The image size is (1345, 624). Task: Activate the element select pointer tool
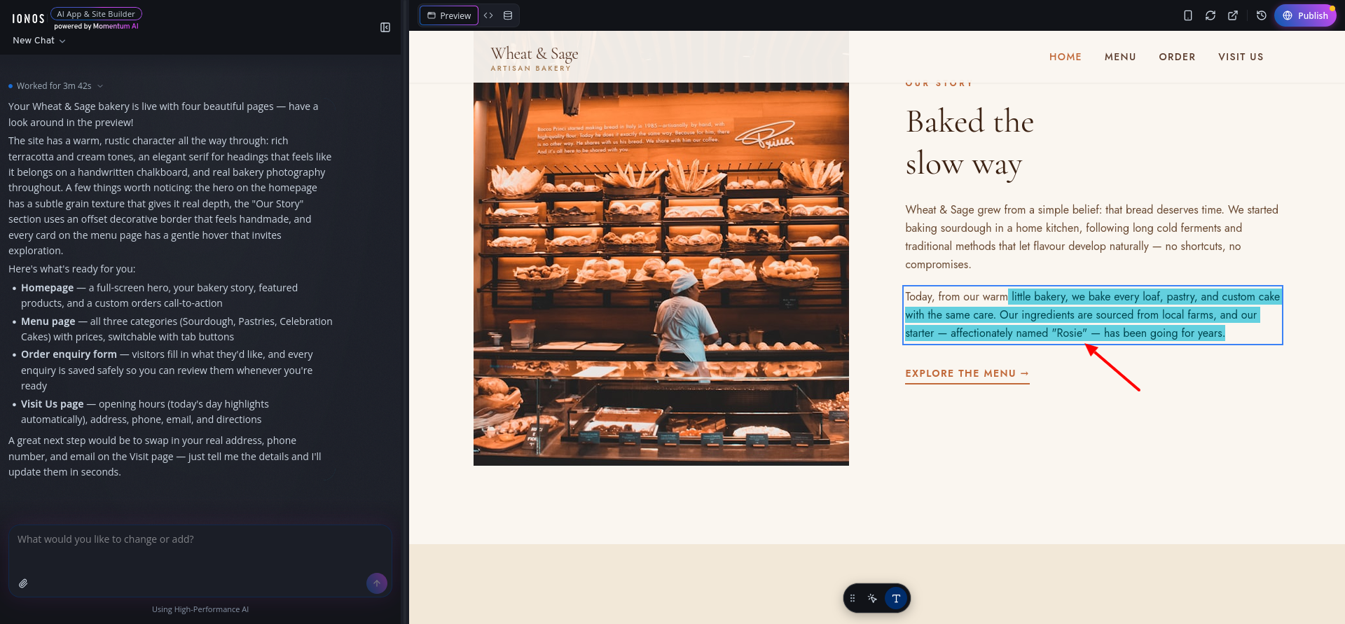[x=872, y=599]
